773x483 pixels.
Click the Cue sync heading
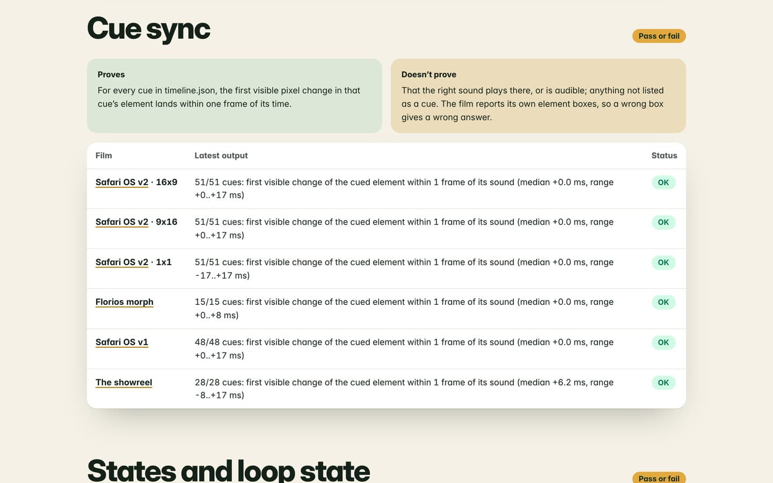149,28
